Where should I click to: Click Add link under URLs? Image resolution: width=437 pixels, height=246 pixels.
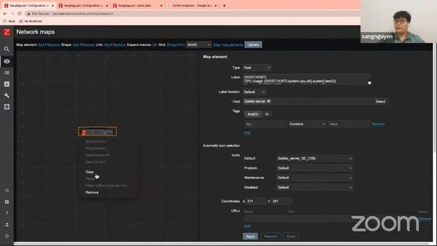(247, 226)
